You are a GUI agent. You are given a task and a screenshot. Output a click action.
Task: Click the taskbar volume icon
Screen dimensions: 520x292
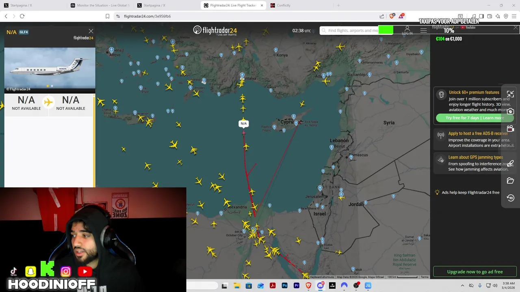tap(495, 286)
